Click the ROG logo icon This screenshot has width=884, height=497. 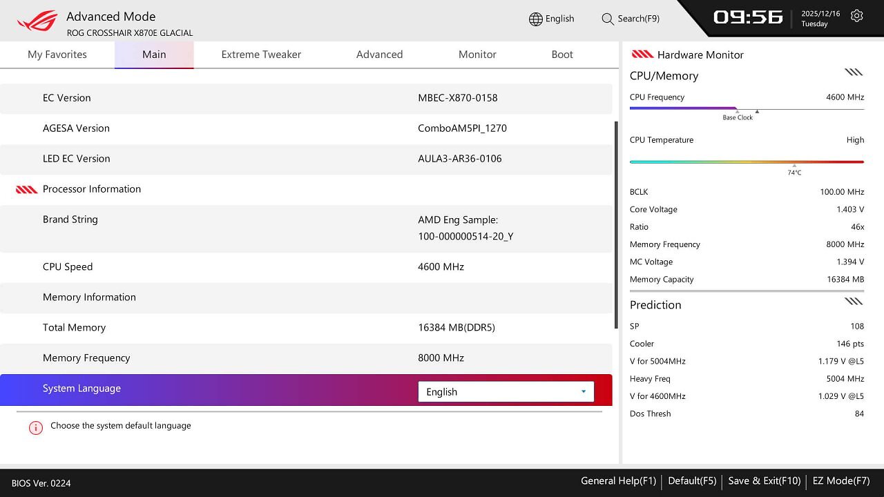click(37, 21)
